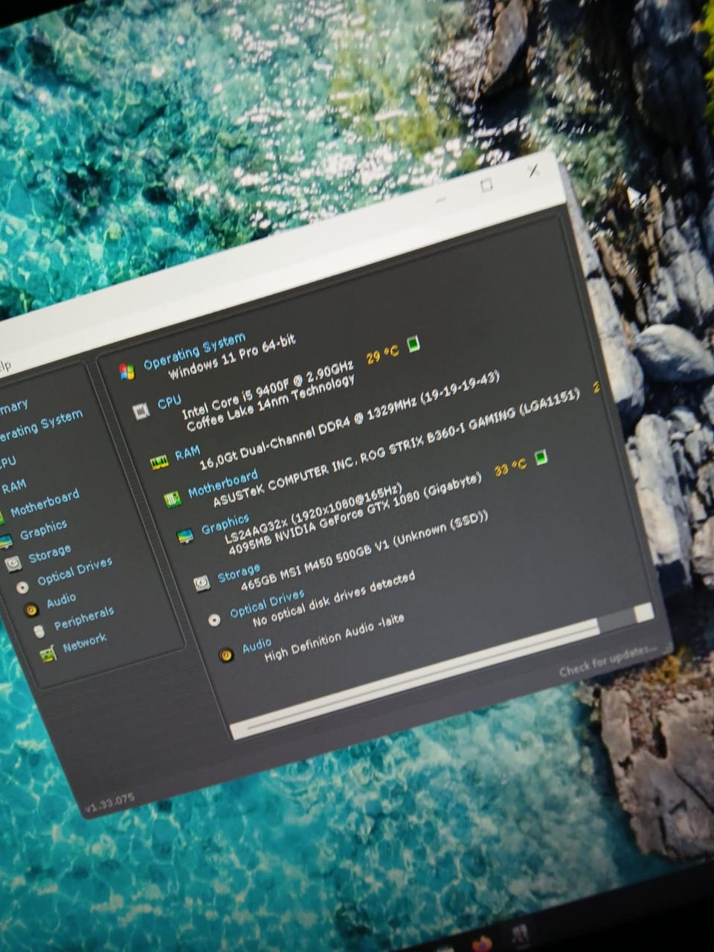The image size is (714, 952).
Task: Click the Audio speaker icon in summary panel
Action: (x=226, y=655)
